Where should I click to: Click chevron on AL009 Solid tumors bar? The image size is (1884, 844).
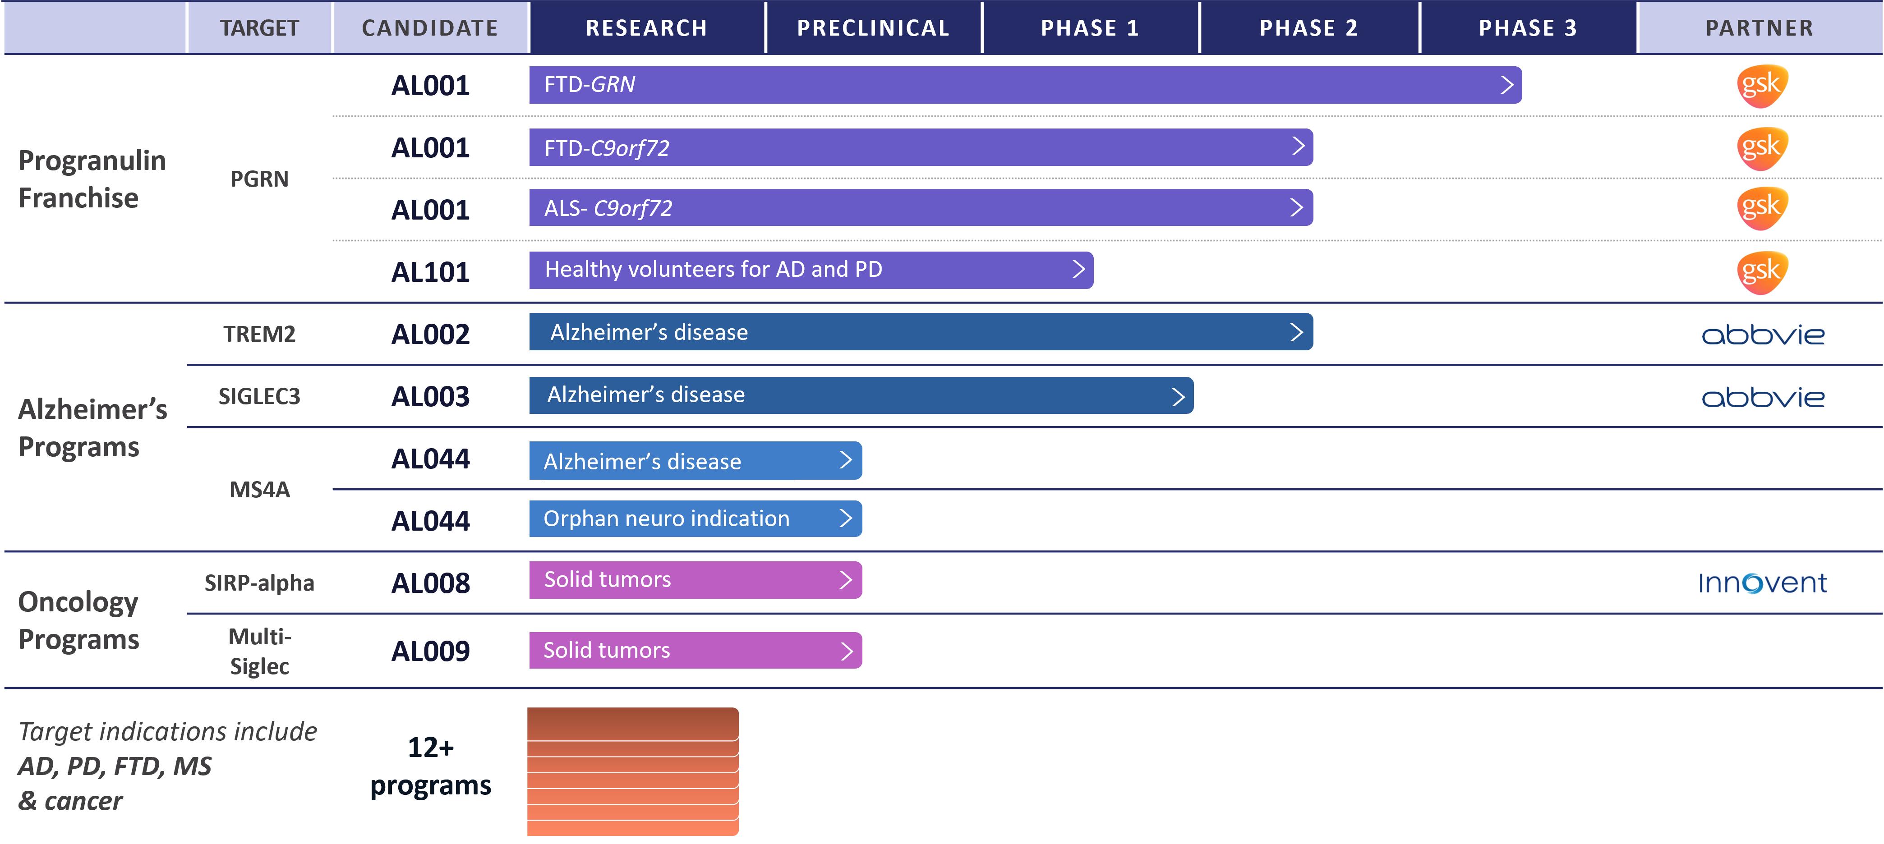846,651
